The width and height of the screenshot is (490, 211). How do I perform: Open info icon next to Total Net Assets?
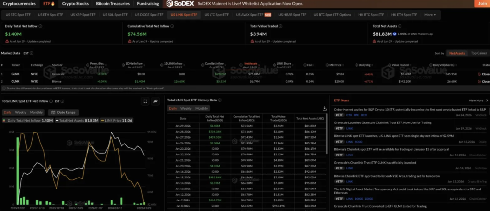click(400, 27)
